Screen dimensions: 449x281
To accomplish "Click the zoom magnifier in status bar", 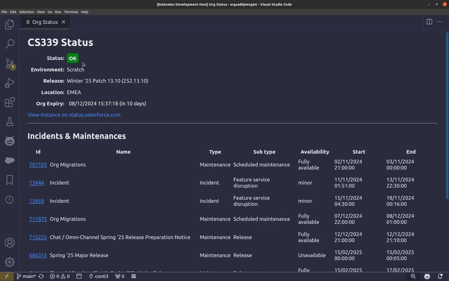I will point(413,277).
